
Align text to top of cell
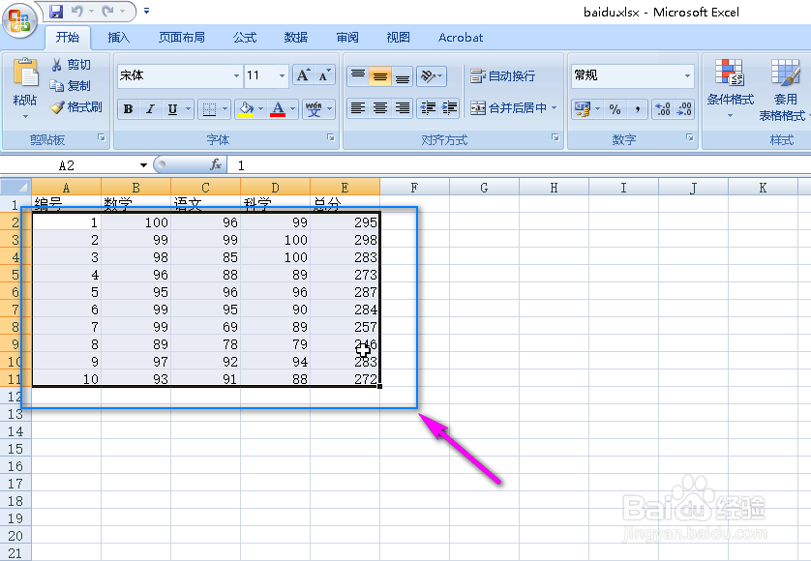point(358,76)
